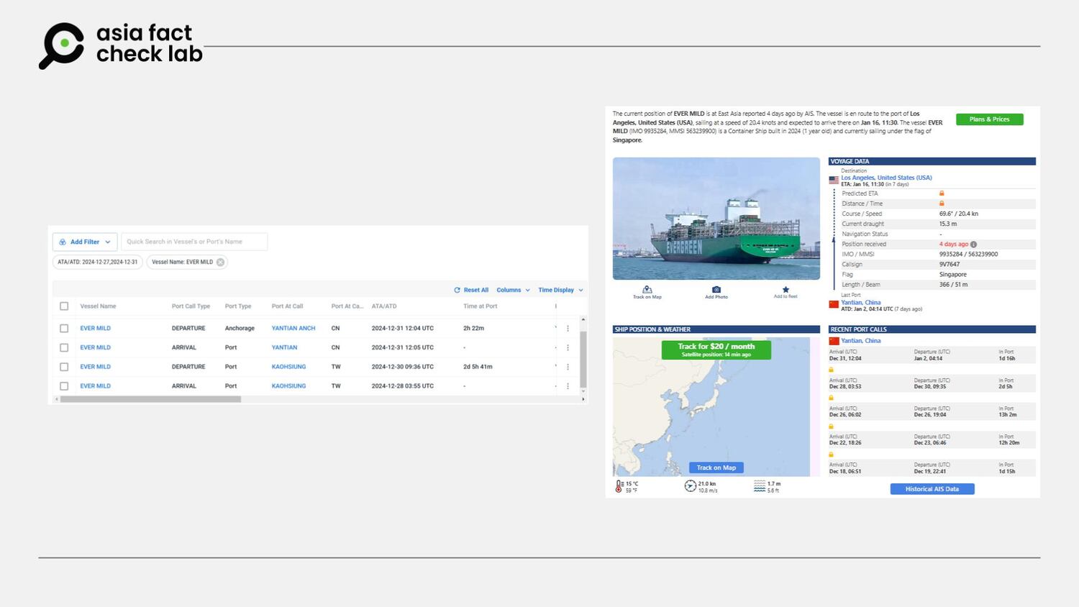
Task: Open Yantian, China link in Recent Port Calls
Action: (860, 341)
